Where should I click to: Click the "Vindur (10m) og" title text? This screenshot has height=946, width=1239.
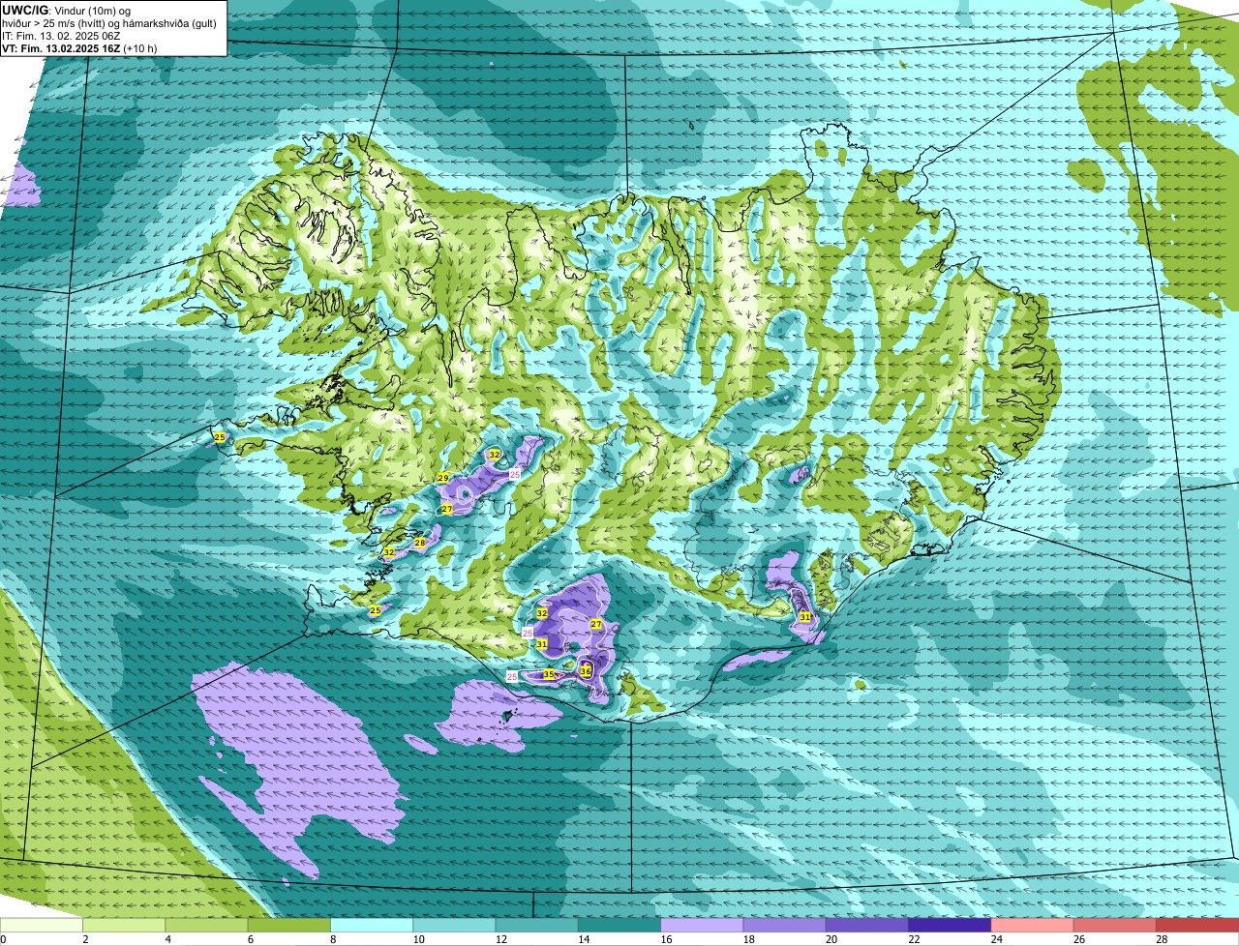click(x=92, y=11)
